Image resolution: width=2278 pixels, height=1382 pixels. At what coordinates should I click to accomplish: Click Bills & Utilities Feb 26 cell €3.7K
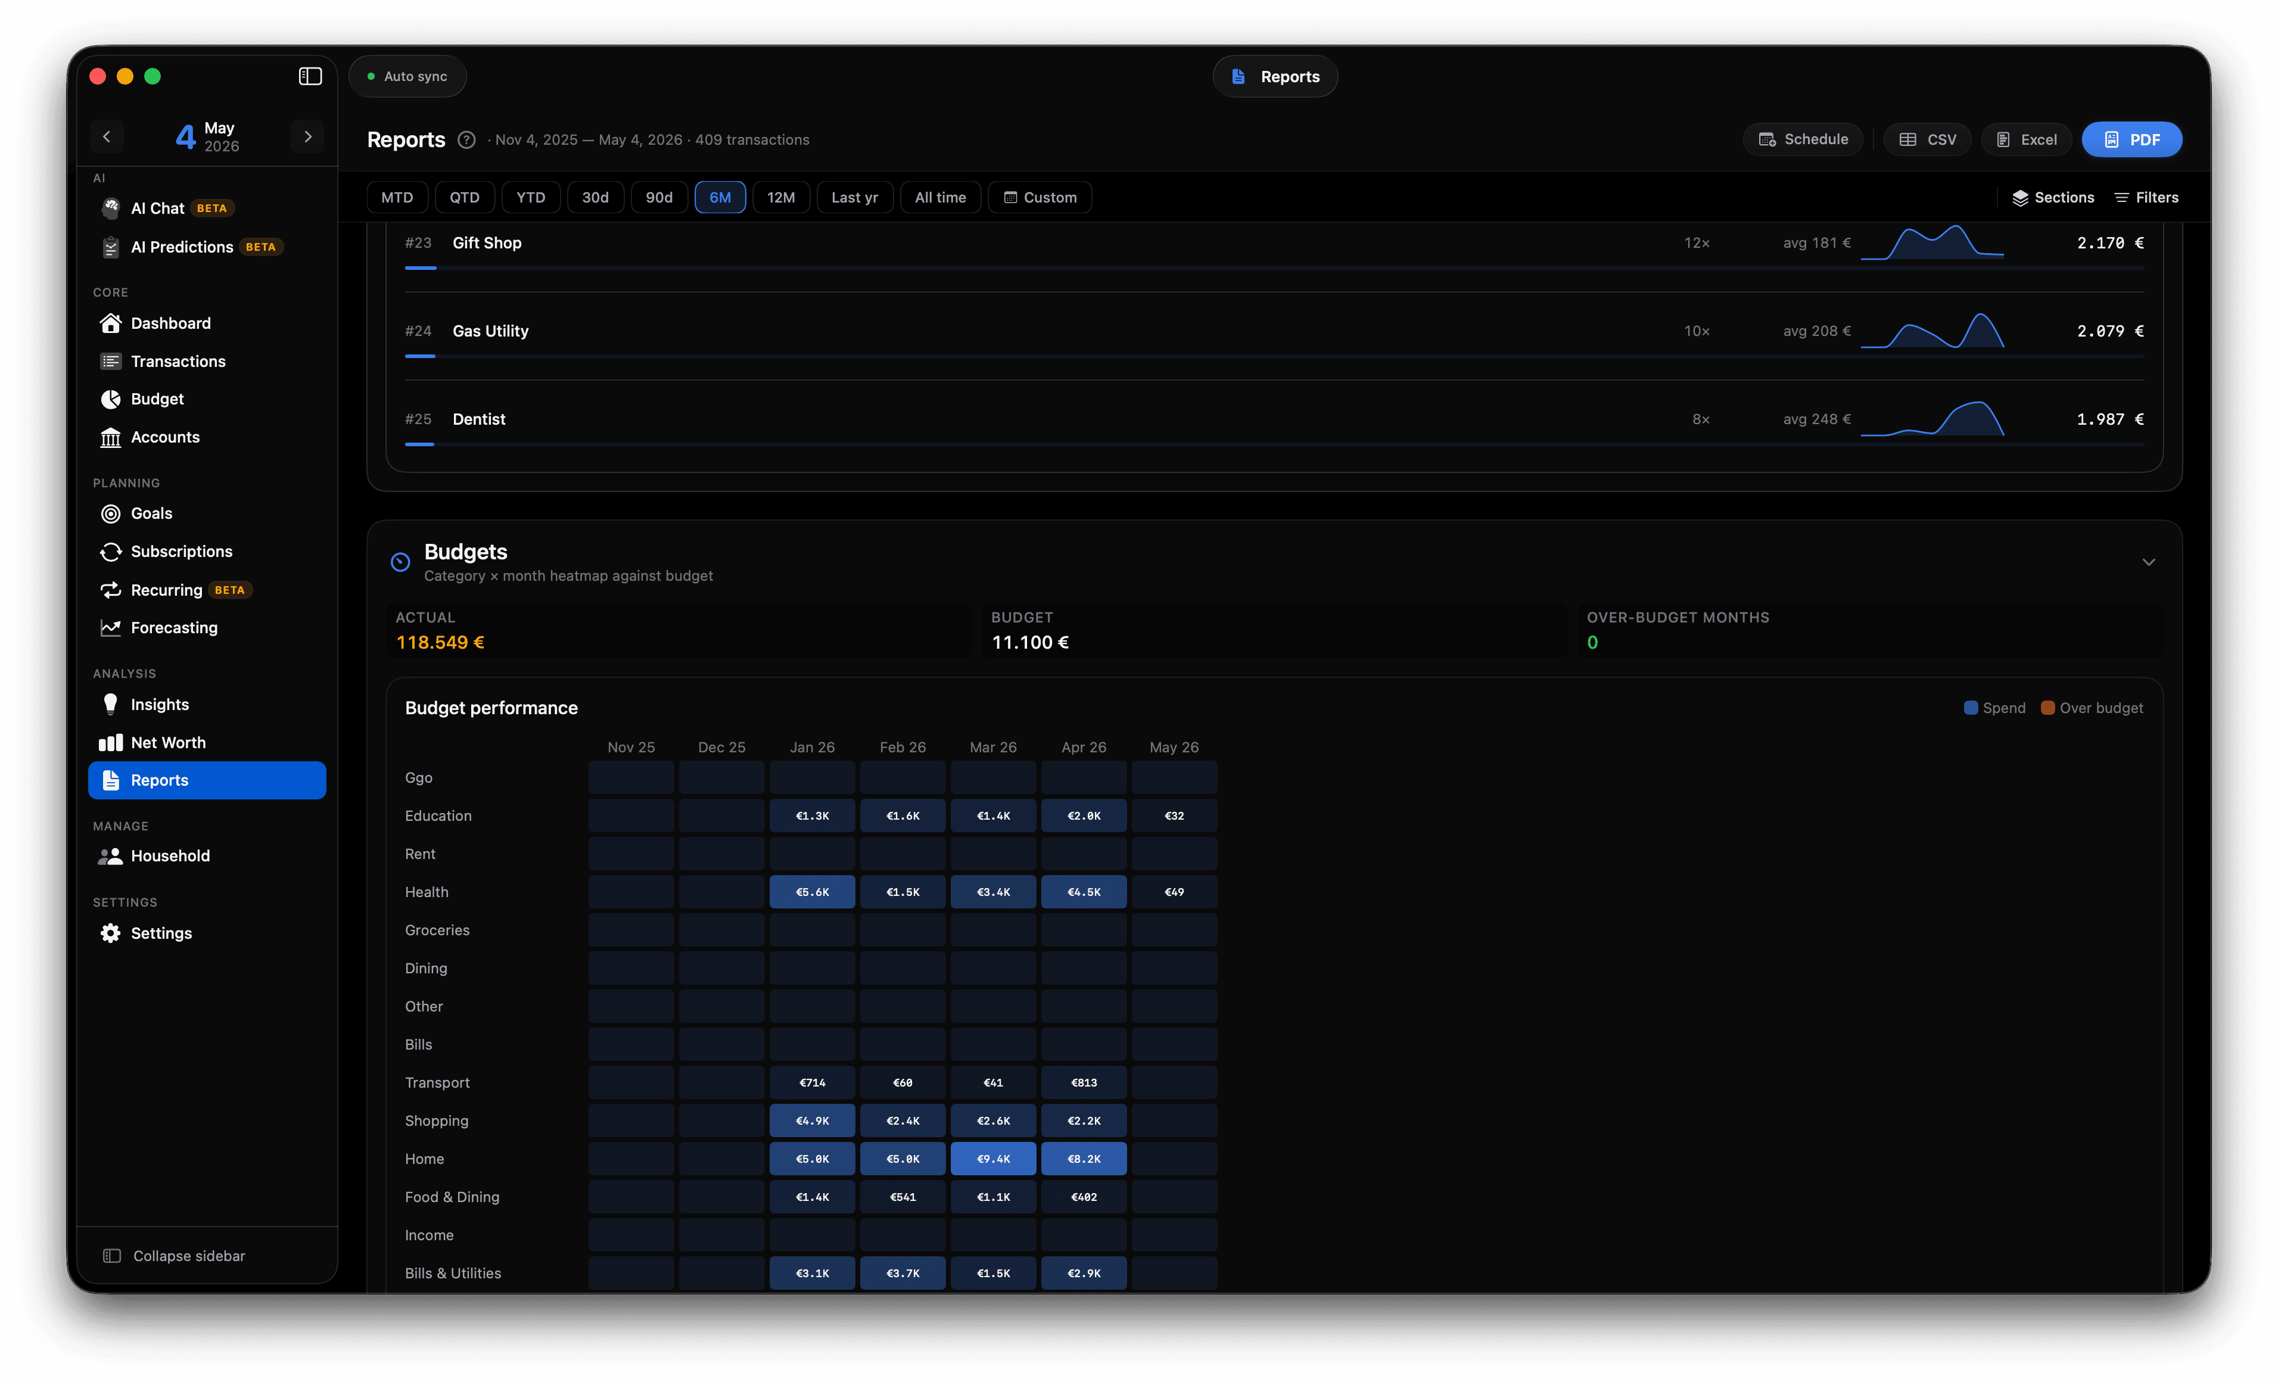tap(903, 1273)
